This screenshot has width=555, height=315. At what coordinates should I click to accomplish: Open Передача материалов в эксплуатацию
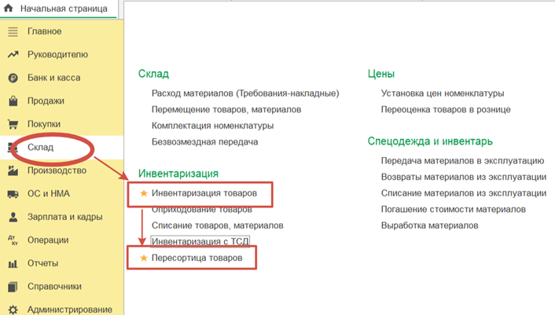pyautogui.click(x=462, y=161)
